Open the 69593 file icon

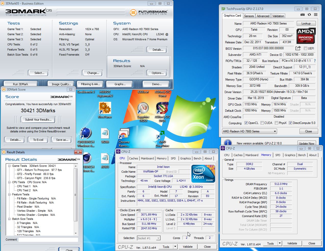click(x=105, y=161)
